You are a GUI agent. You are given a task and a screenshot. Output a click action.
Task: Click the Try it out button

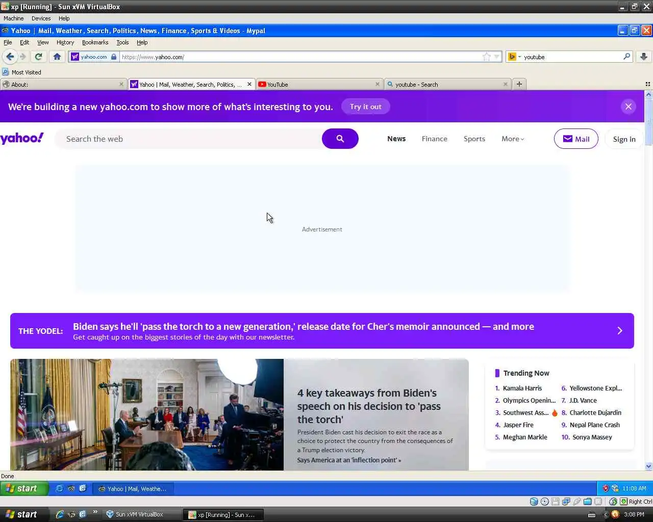[x=365, y=107]
